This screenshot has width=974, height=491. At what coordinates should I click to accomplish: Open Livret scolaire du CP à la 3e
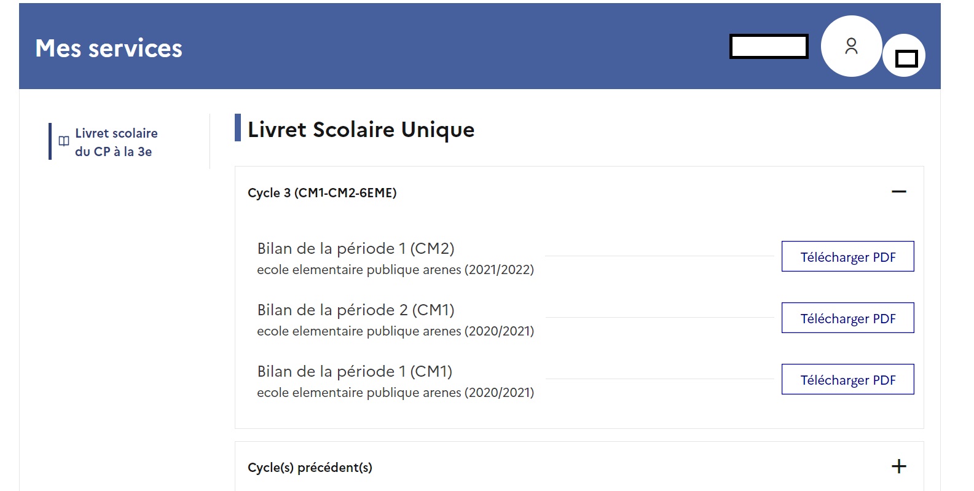coord(116,143)
